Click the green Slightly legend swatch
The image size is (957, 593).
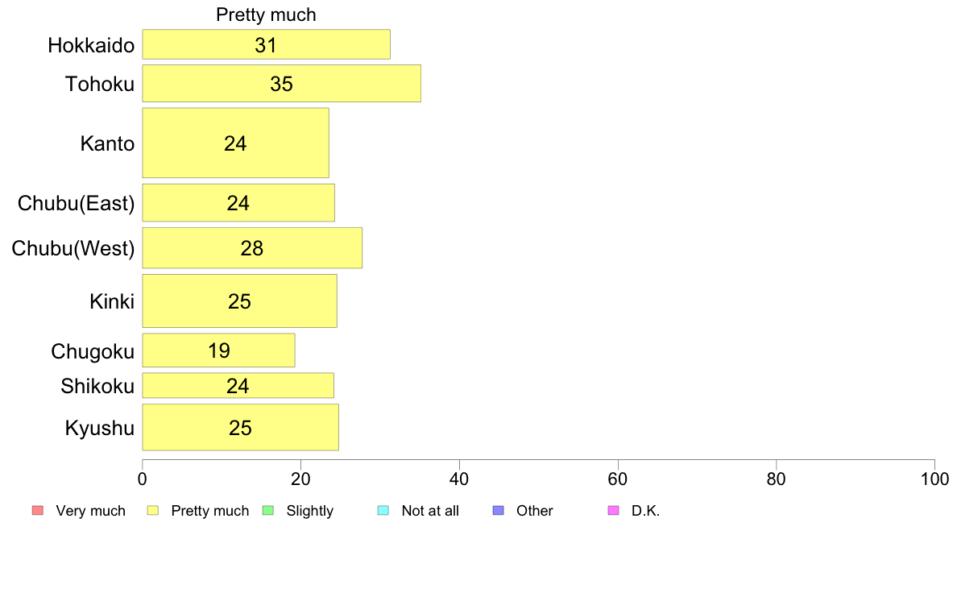[268, 511]
